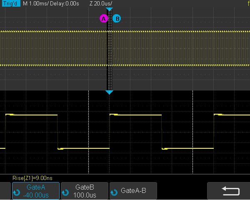
Task: Click the Z 20.0us/ zoom timebase readout
Action: click(x=101, y=3)
